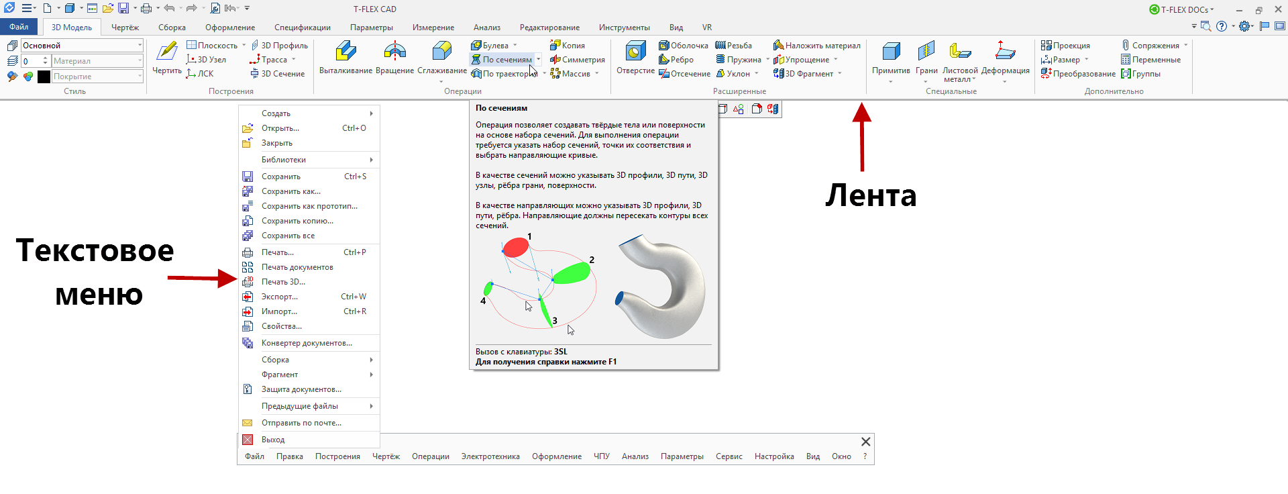
Task: Click the undo arrow in quick access toolbar
Action: click(x=169, y=9)
